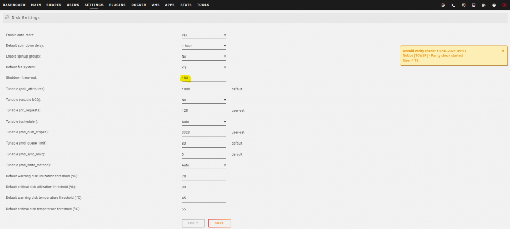Image resolution: width=510 pixels, height=229 pixels.
Task: Click the logout icon in top bar
Action: point(443,5)
